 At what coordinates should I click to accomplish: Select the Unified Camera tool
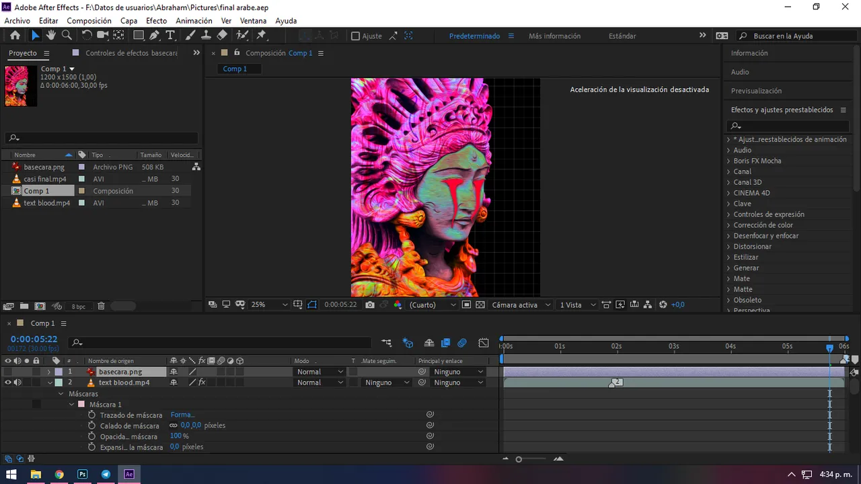pos(103,36)
